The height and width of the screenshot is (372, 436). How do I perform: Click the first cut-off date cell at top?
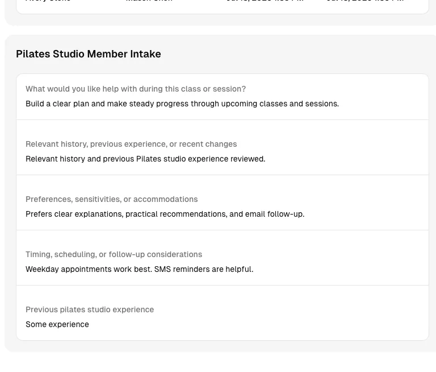265,1
